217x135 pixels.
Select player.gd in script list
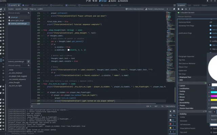(x=19, y=17)
